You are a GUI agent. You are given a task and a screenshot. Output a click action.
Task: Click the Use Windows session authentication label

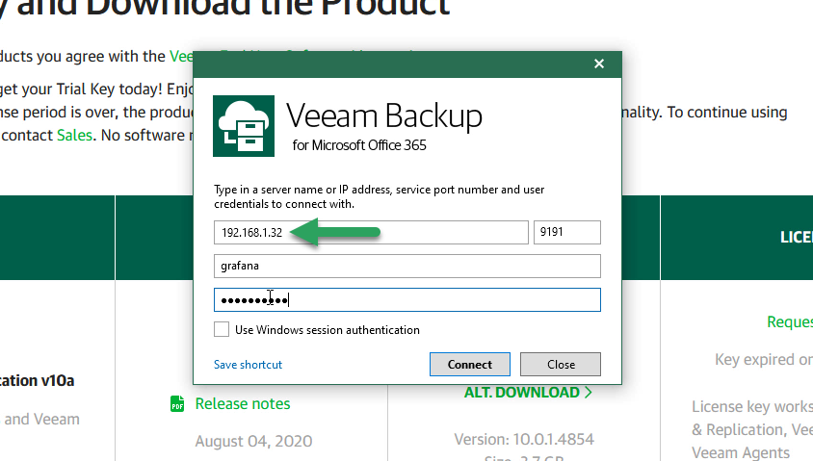pos(328,330)
